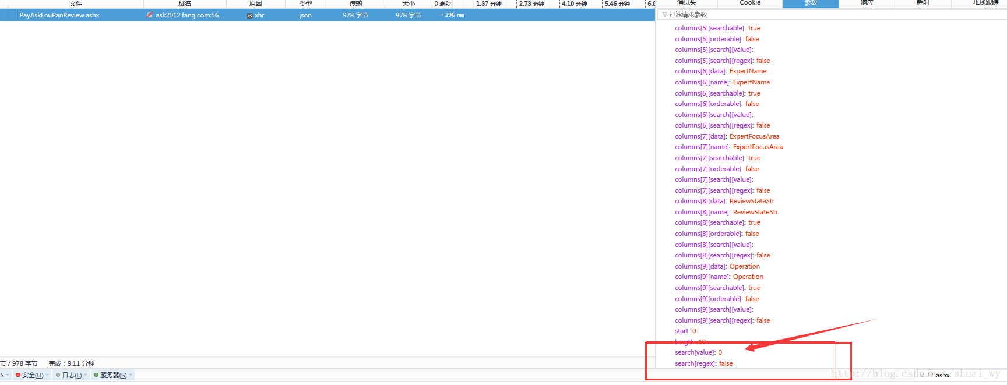
Task: Select the search[regex]: false parameter row
Action: [x=704, y=363]
